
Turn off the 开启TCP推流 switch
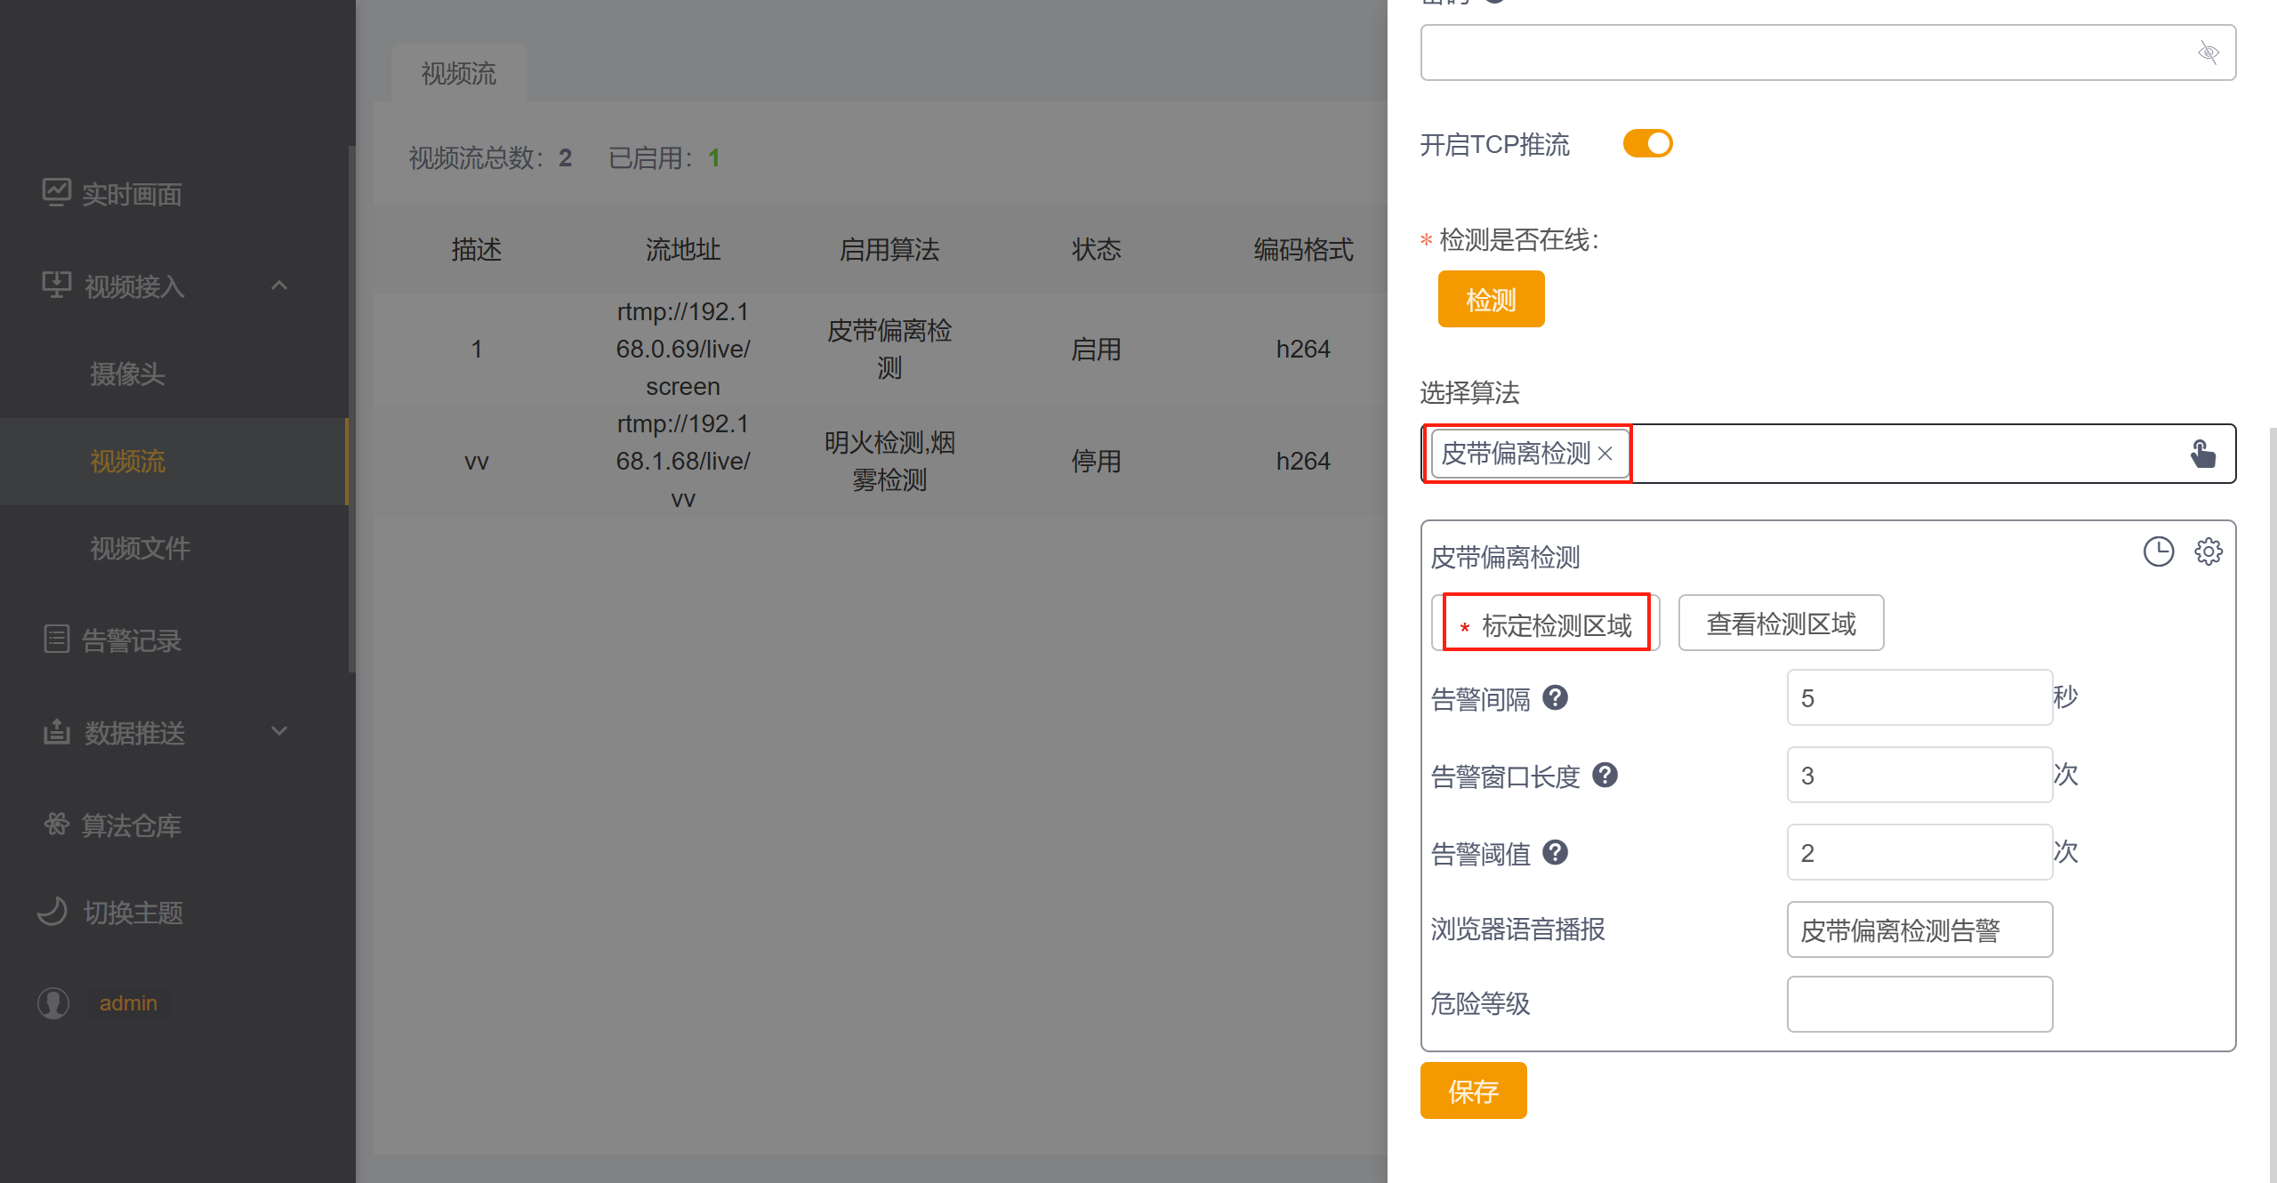click(x=1647, y=143)
